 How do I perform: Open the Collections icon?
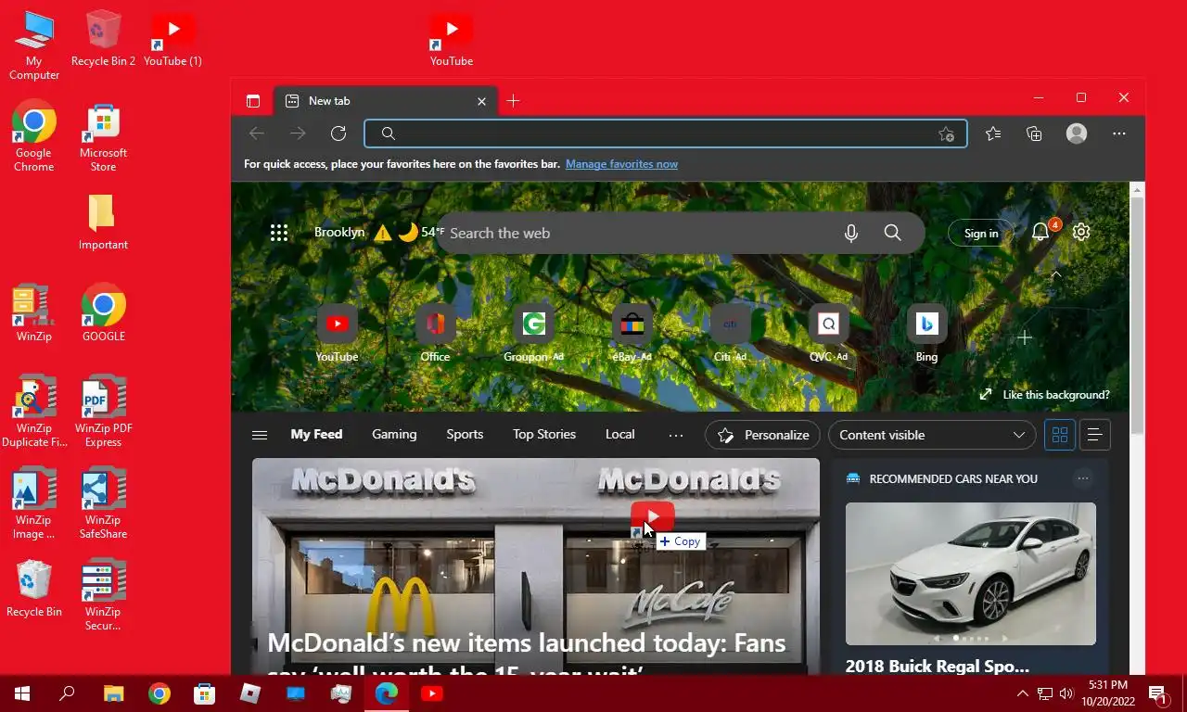1034,133
